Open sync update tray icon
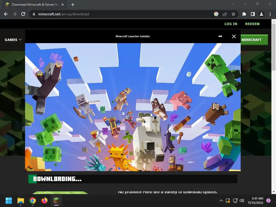The image size is (276, 207). click(x=227, y=201)
